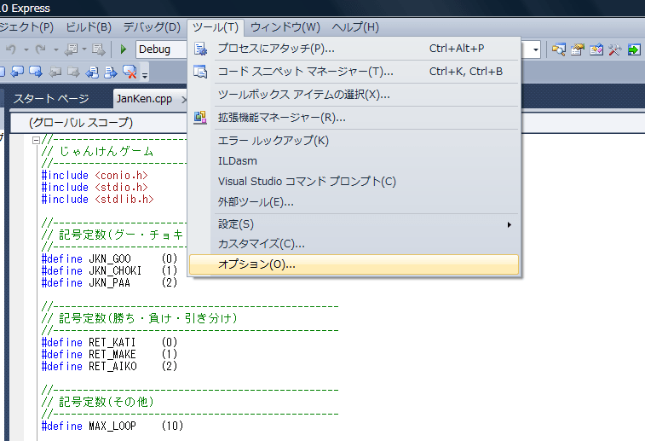Choose 拡張機能マネージャー(R)... menu entry
645x441 pixels.
(x=281, y=117)
